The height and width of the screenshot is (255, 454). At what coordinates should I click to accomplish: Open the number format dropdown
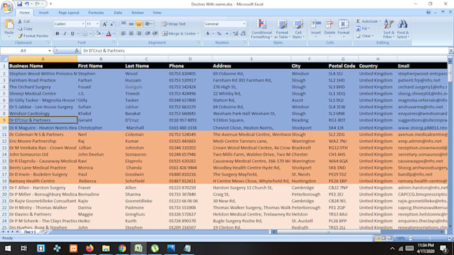tap(244, 24)
